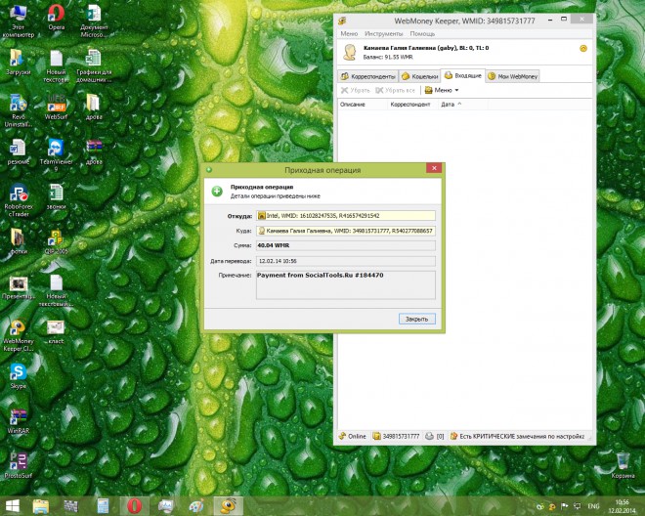645x516 pixels.
Task: Click the КРИТИЧЕСКИЕ замечания status warning
Action: (x=518, y=436)
